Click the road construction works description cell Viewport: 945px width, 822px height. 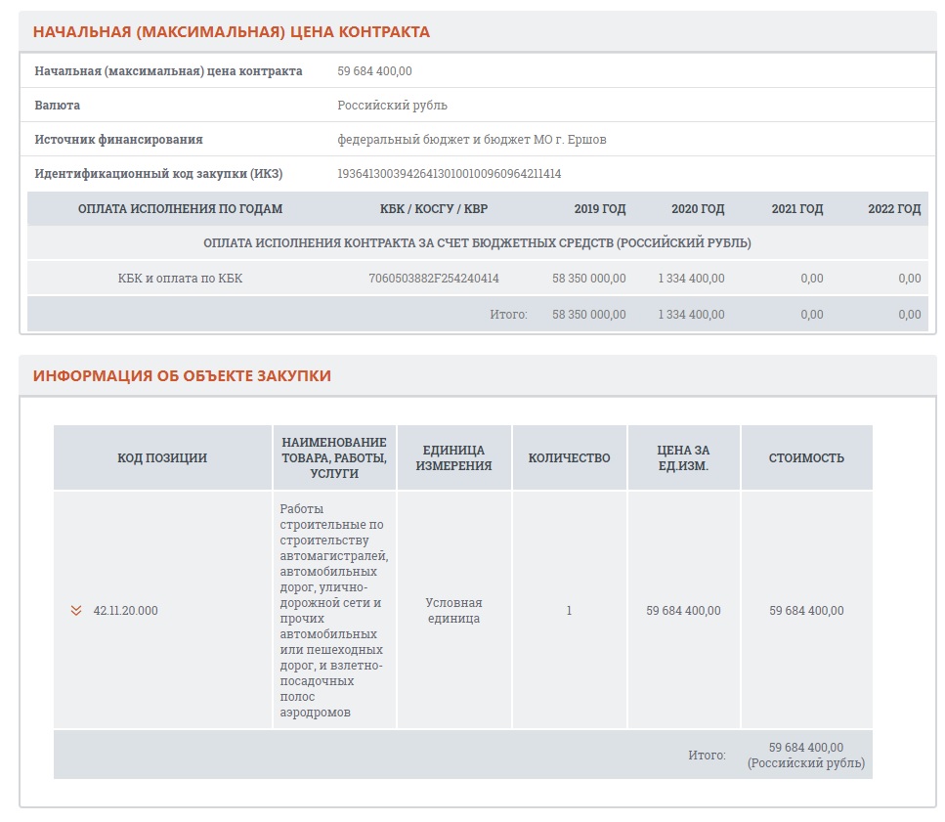coord(332,611)
